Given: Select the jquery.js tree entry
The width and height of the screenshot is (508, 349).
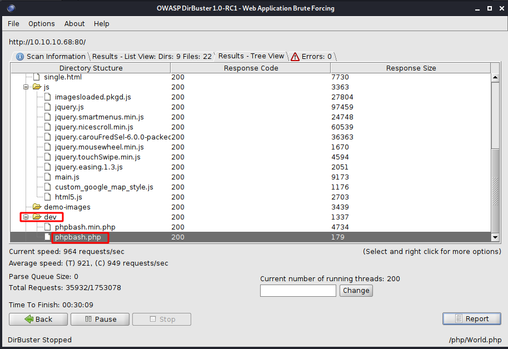Looking at the screenshot, I should 69,107.
